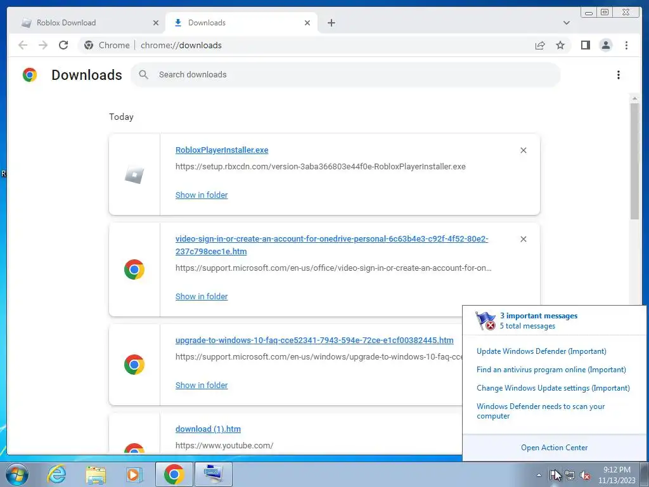The height and width of the screenshot is (487, 649).
Task: Launch Internet Explorer from taskbar
Action: [56, 474]
